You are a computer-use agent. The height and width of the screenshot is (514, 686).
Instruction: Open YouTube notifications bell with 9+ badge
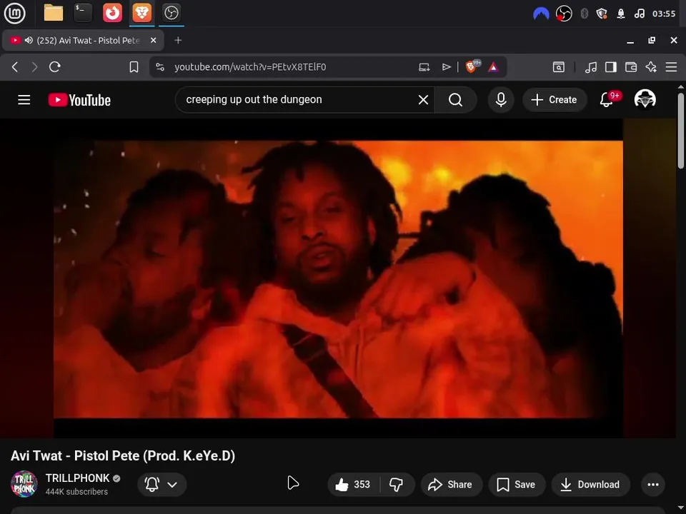click(609, 99)
